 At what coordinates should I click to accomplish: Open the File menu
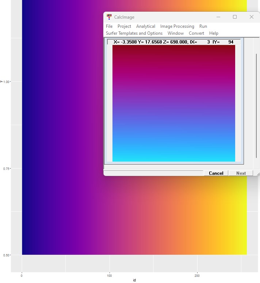(109, 26)
